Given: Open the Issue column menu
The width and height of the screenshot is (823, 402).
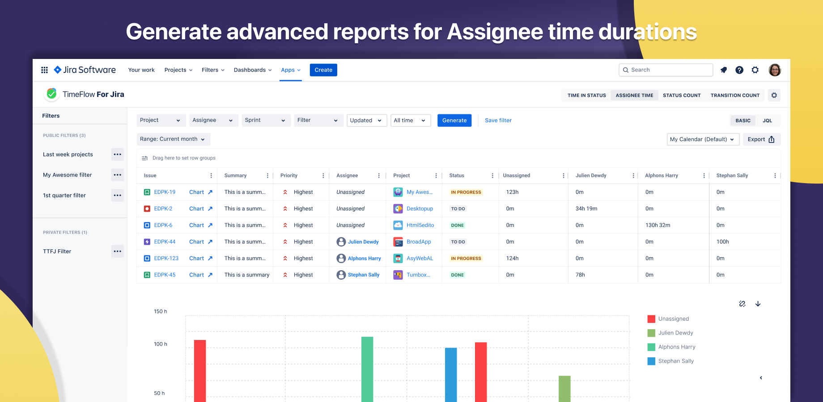Looking at the screenshot, I should point(211,176).
